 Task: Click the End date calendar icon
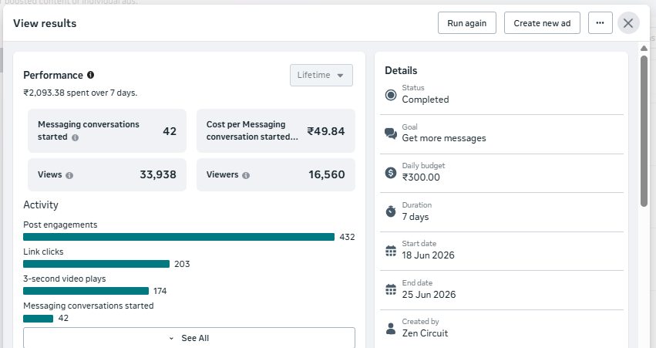pyautogui.click(x=391, y=289)
